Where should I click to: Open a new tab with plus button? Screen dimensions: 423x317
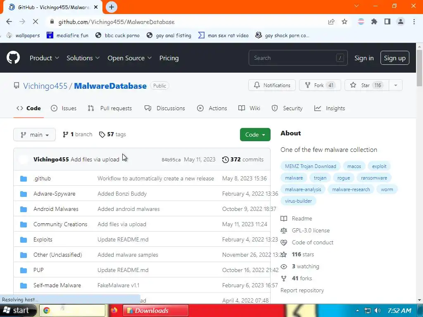[x=112, y=7]
